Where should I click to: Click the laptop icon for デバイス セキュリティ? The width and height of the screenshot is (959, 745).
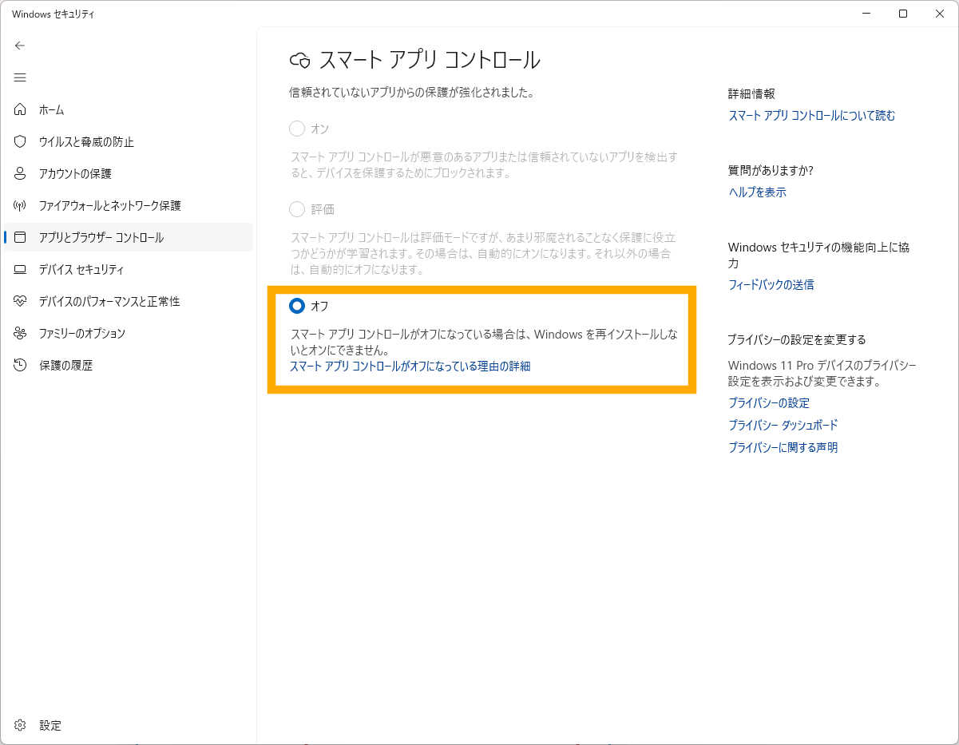click(x=21, y=269)
